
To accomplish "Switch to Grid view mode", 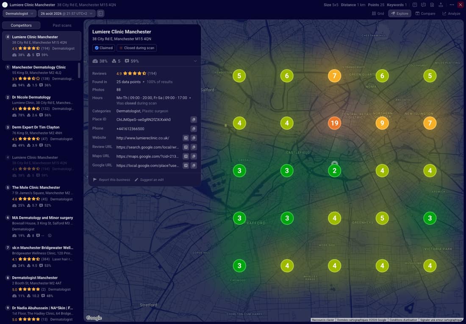I will 378,14.
